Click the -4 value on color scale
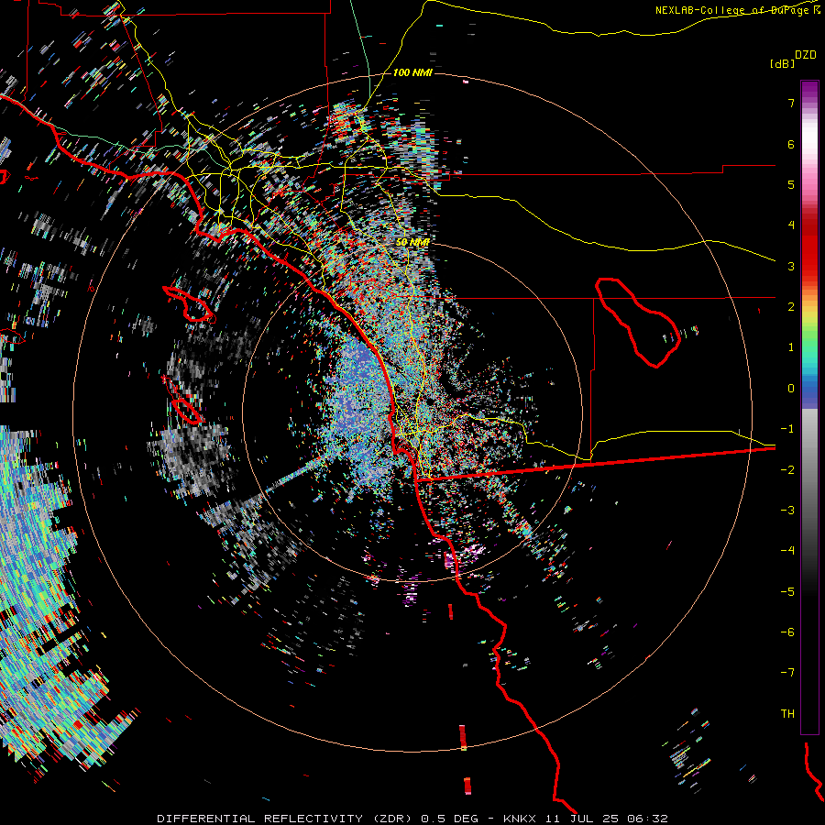Viewport: 825px width, 825px height. click(x=787, y=551)
